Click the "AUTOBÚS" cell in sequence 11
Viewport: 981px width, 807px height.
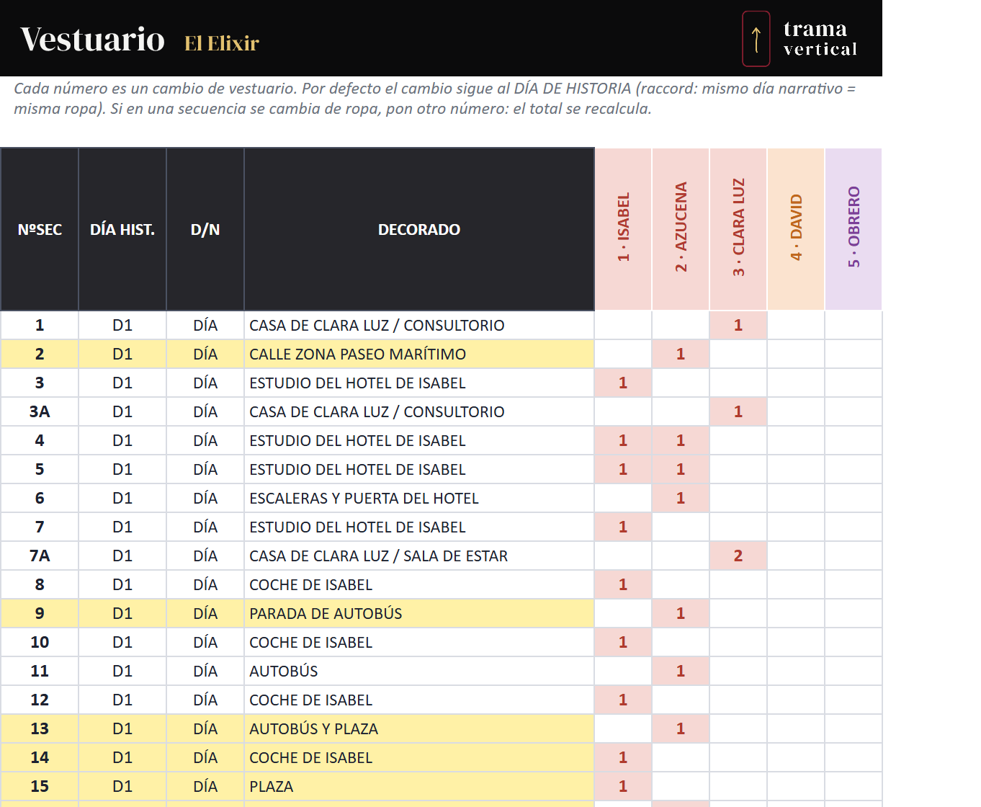coord(419,671)
